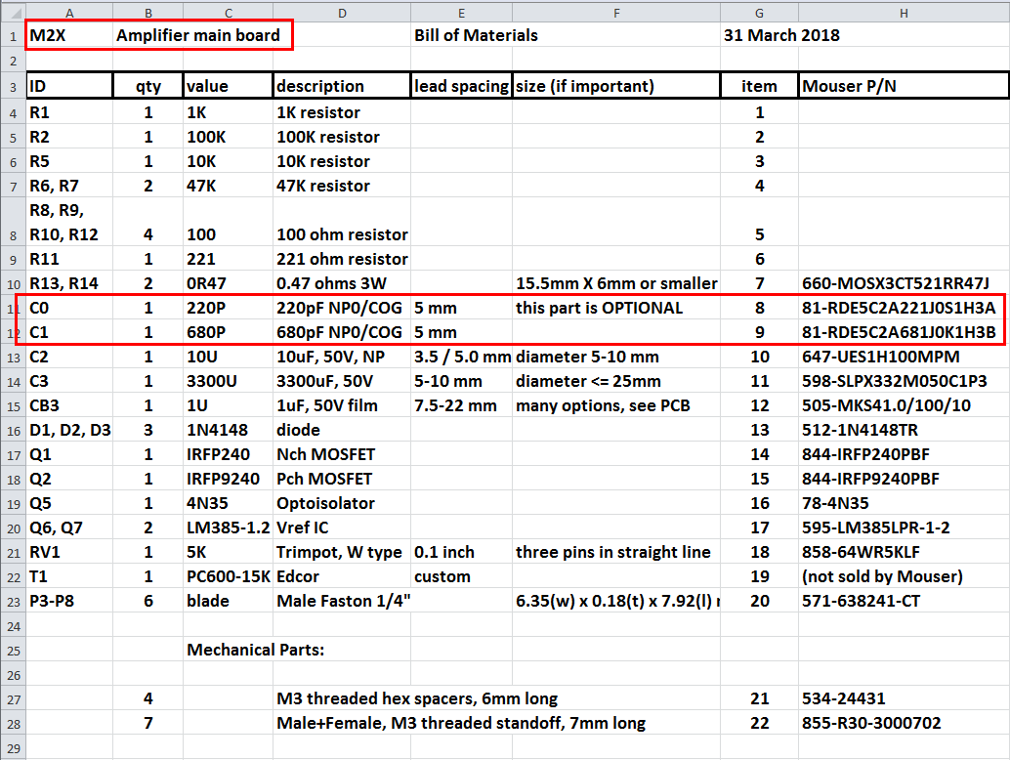Click part number '534-24431'
Viewport: 1010px width, 760px height.
pos(904,699)
